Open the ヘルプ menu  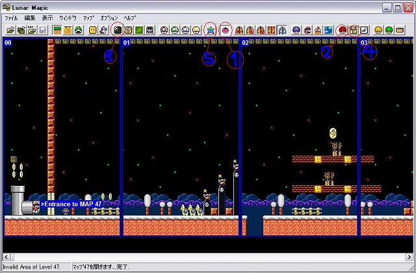coord(130,18)
